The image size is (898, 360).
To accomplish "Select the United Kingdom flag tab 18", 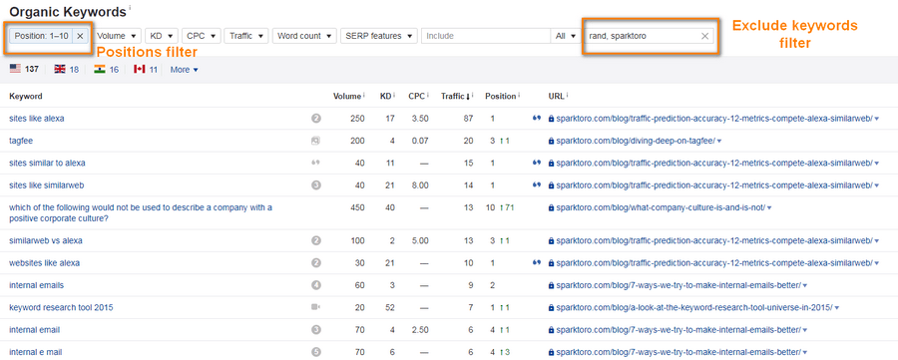I will (x=67, y=69).
